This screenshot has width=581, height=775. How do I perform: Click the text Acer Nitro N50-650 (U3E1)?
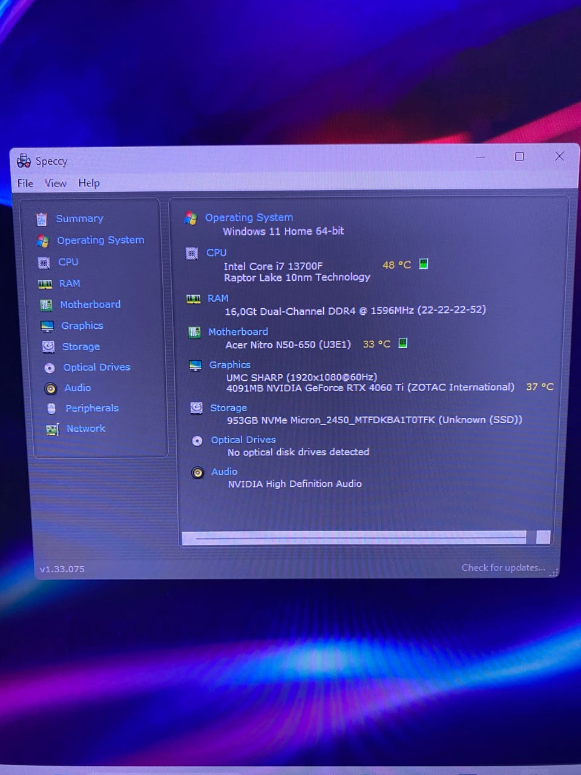click(x=288, y=344)
